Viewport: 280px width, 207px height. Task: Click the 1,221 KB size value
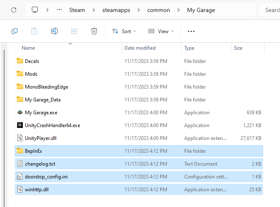click(252, 125)
